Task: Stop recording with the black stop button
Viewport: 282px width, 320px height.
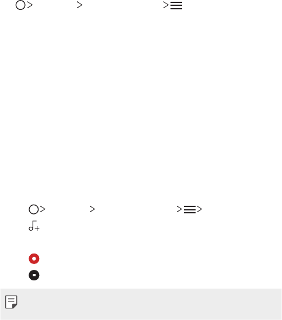Action: (34, 275)
